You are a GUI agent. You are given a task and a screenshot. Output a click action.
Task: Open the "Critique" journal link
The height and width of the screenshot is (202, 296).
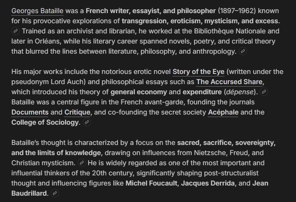[x=77, y=112]
